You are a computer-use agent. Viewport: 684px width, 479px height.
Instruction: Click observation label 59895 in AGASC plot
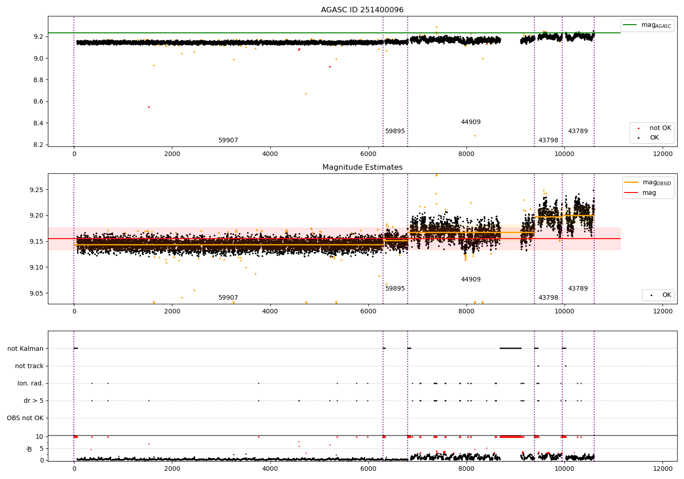(x=395, y=131)
